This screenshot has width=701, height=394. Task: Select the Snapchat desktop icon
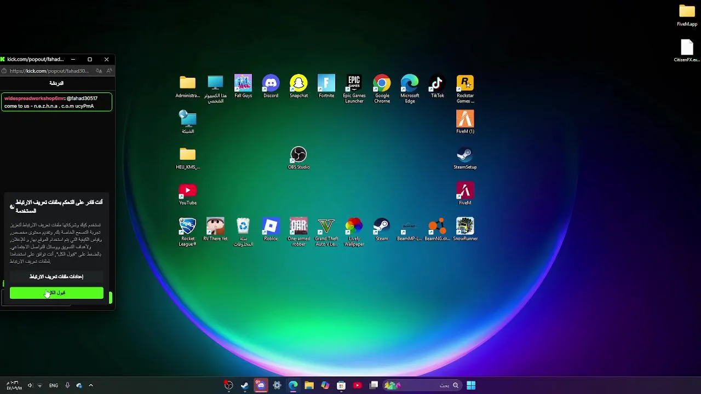(x=298, y=86)
